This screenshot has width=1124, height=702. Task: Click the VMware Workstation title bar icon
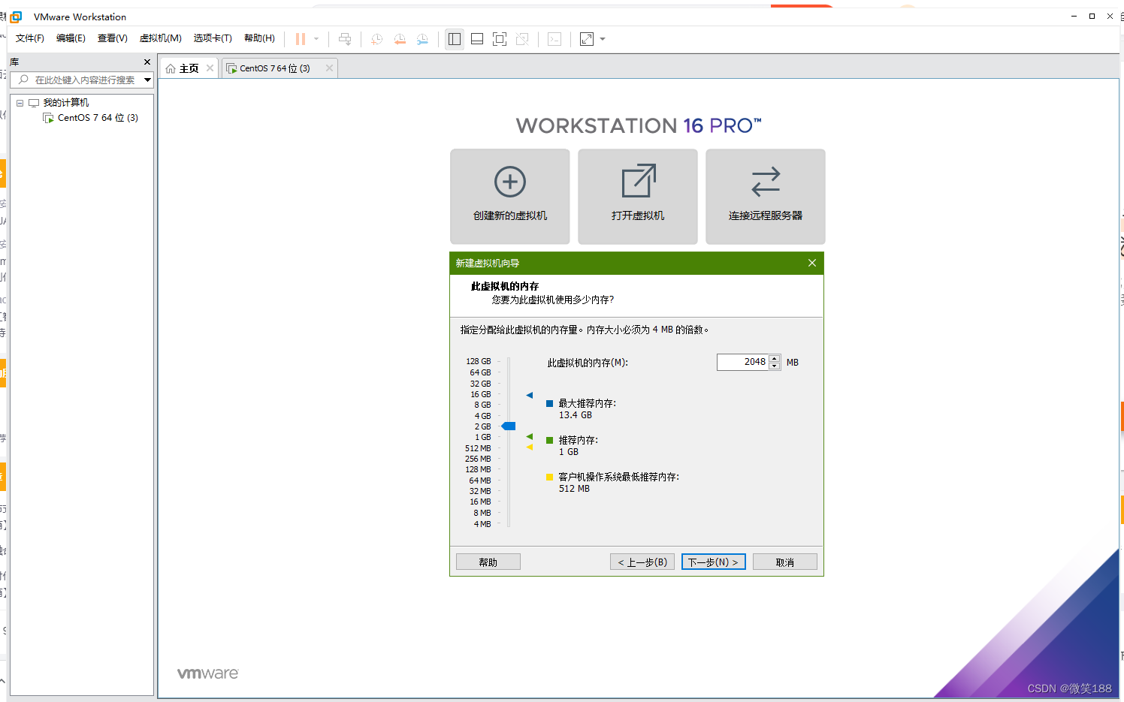pos(16,17)
